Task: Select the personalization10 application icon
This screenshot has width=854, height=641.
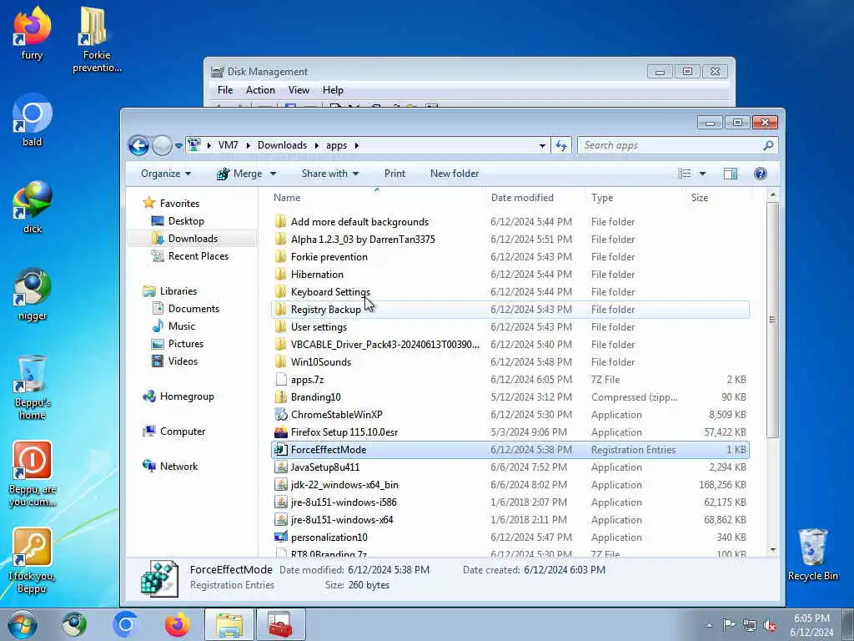Action: pos(280,537)
